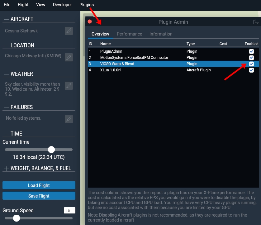The height and width of the screenshot is (225, 261).
Task: Click the ID column header
Action: tap(90, 44)
